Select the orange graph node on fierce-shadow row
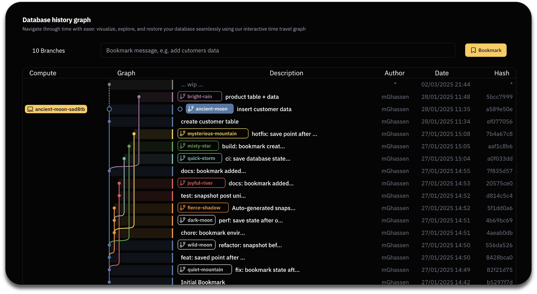 point(114,208)
